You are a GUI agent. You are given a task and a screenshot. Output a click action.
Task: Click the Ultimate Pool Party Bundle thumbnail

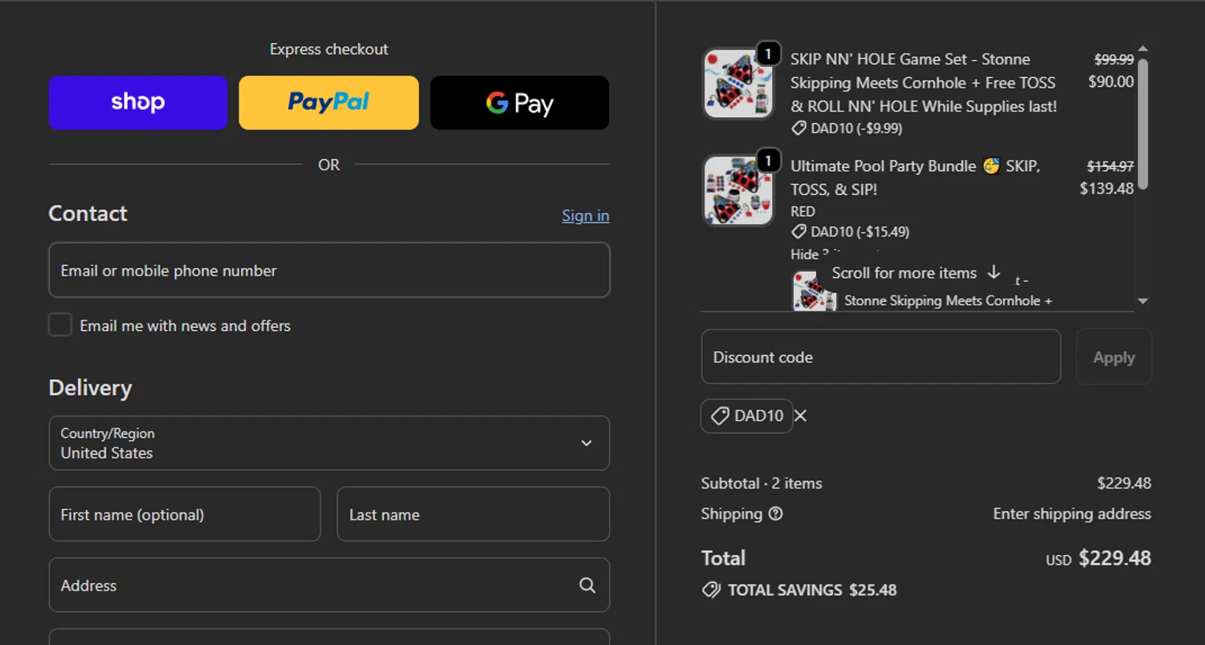pos(738,190)
